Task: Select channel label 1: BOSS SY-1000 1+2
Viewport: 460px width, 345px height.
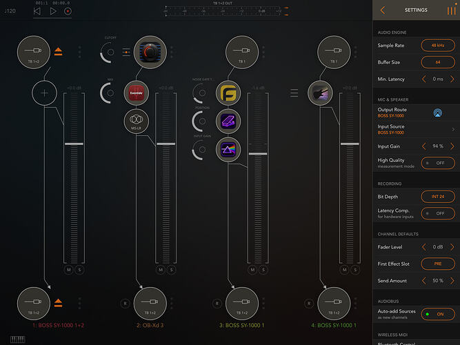Action: (x=58, y=325)
